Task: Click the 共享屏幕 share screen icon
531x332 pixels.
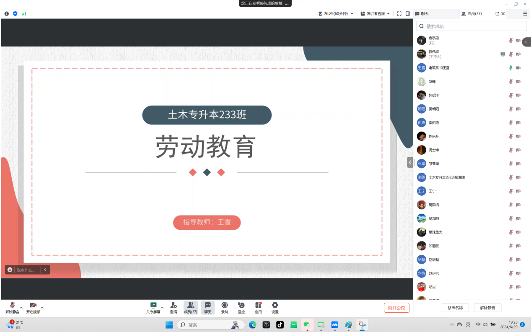Action: click(x=153, y=306)
